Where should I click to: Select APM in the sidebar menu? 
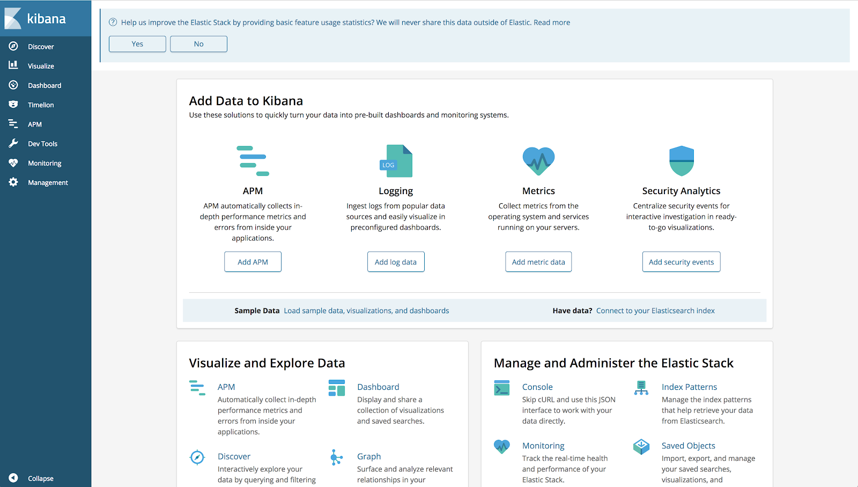point(35,124)
